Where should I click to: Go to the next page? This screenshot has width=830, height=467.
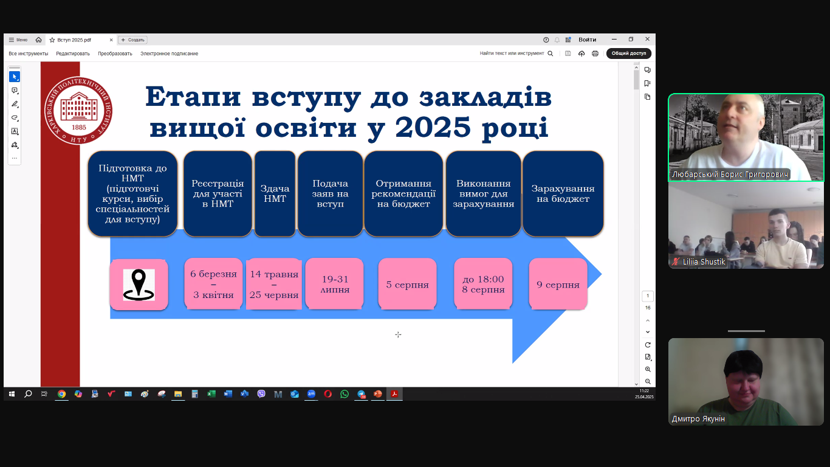pyautogui.click(x=648, y=332)
